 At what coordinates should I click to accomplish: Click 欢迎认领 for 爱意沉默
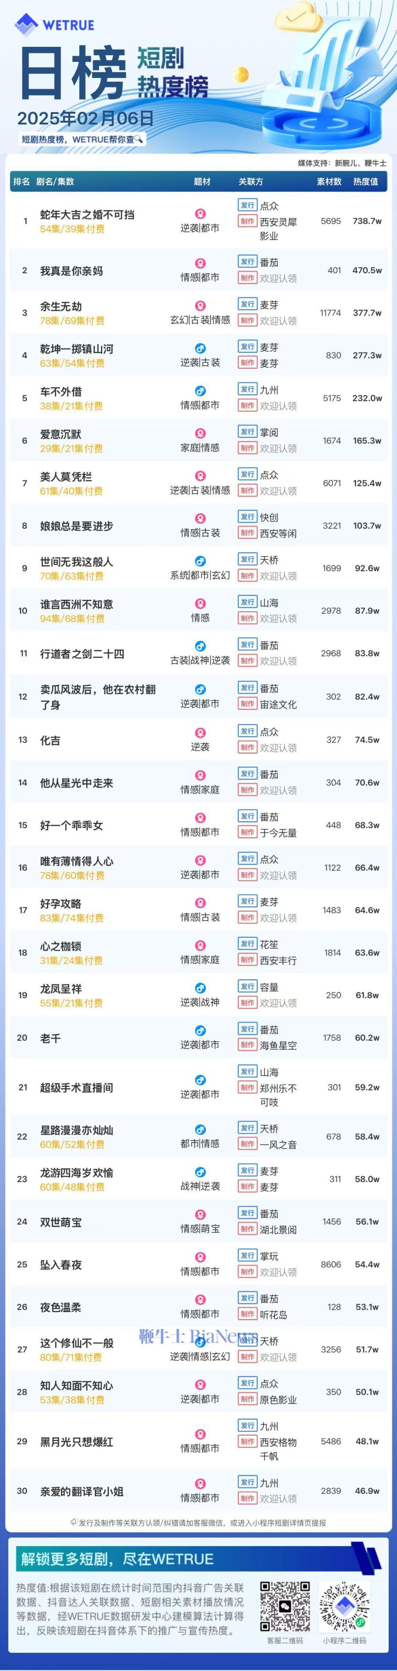(278, 448)
